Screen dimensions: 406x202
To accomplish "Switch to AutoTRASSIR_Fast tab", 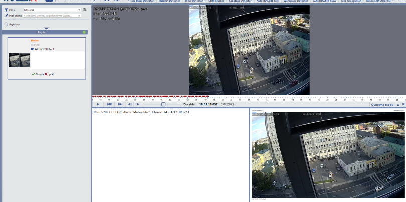I will (x=268, y=1).
